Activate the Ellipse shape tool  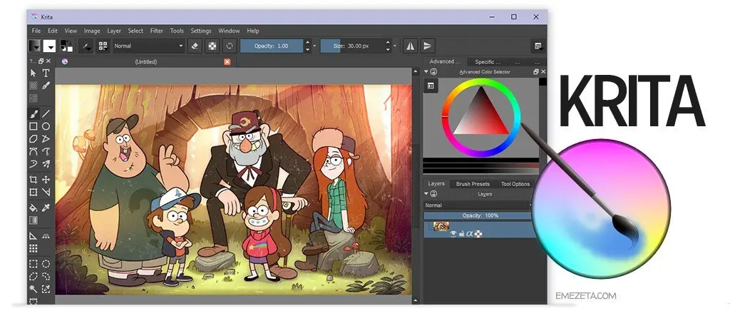(x=46, y=126)
